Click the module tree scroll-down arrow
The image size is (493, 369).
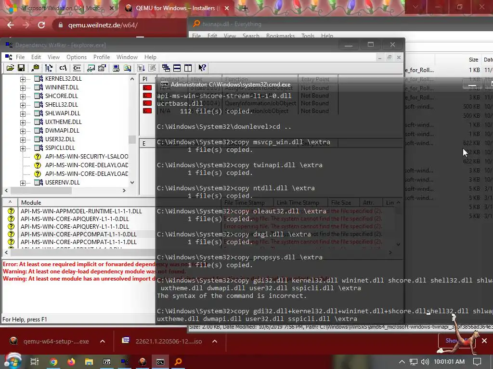pyautogui.click(x=132, y=183)
